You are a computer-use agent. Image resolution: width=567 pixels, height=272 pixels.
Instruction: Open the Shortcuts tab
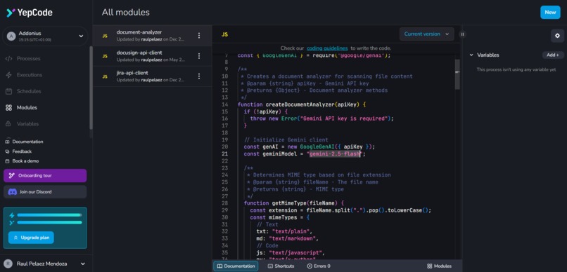[x=281, y=266]
